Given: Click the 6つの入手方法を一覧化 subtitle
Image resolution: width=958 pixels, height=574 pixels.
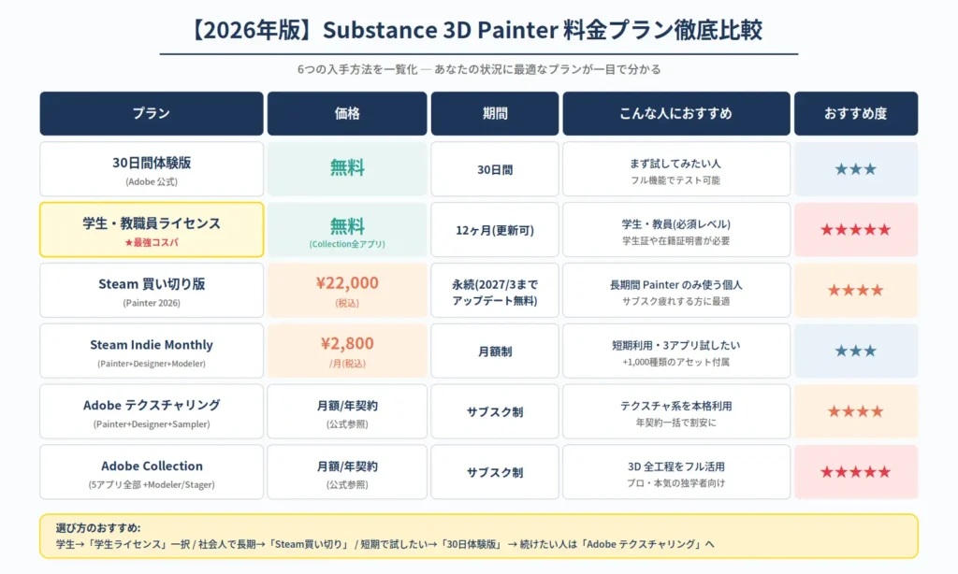Looking at the screenshot, I should (x=479, y=69).
